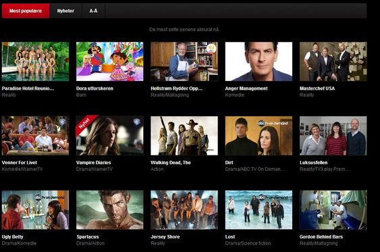Open Paradise Hotel Reunion thumbnail
The image size is (380, 252).
coord(35,61)
